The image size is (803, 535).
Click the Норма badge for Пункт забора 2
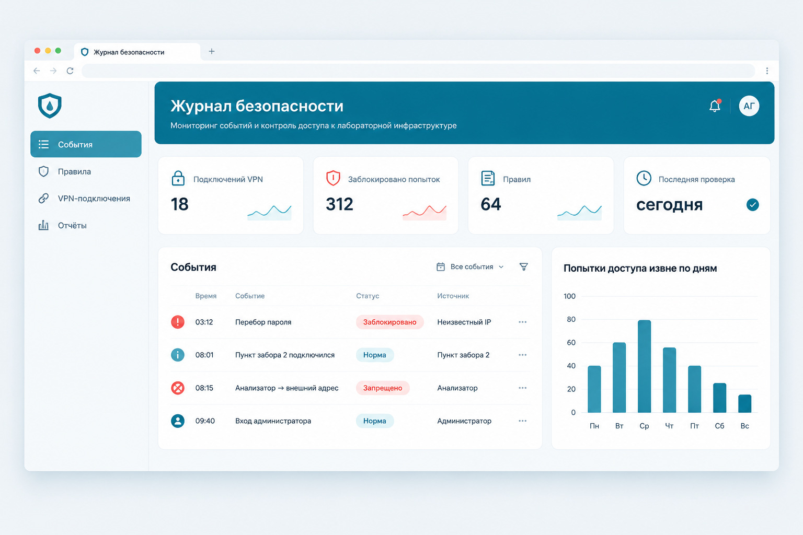tap(375, 355)
